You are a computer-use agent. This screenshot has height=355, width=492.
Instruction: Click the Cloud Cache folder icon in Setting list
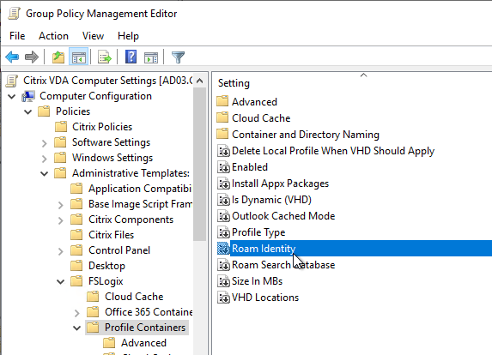222,117
